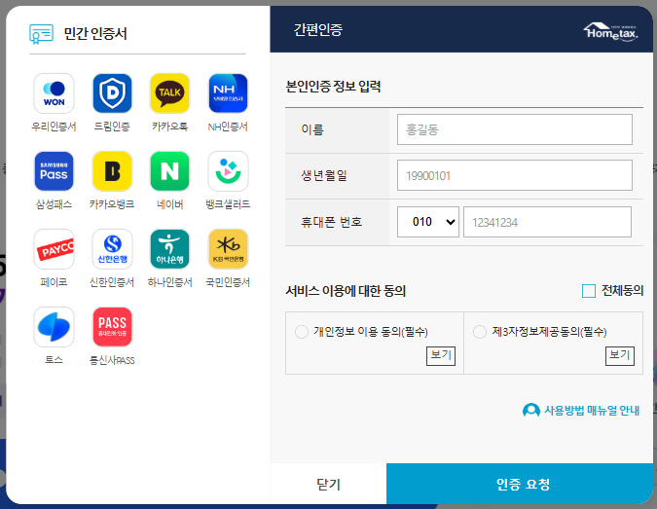Choose the 드림인증 shield icon
The width and height of the screenshot is (657, 509).
click(x=112, y=93)
